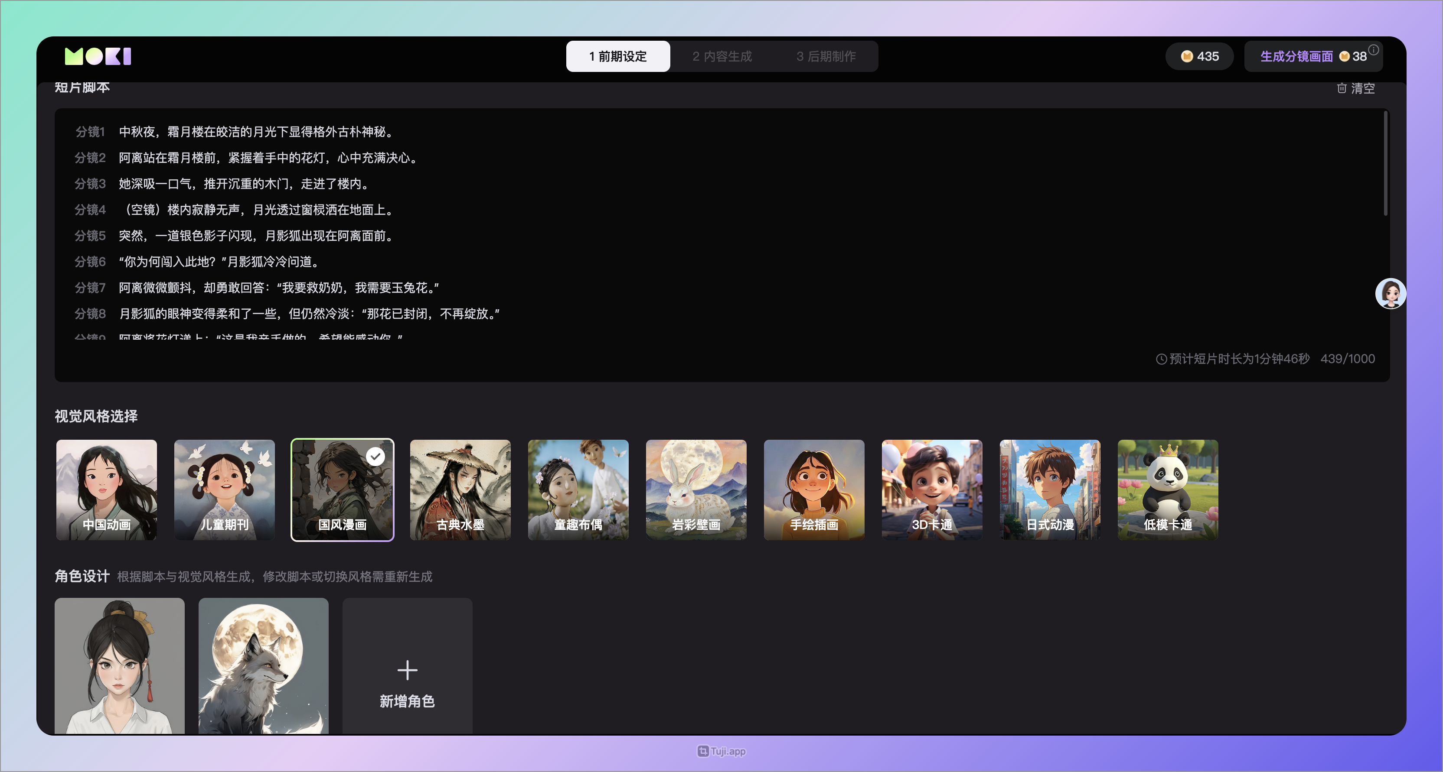
Task: Click the 角色设计 heading
Action: (x=82, y=576)
